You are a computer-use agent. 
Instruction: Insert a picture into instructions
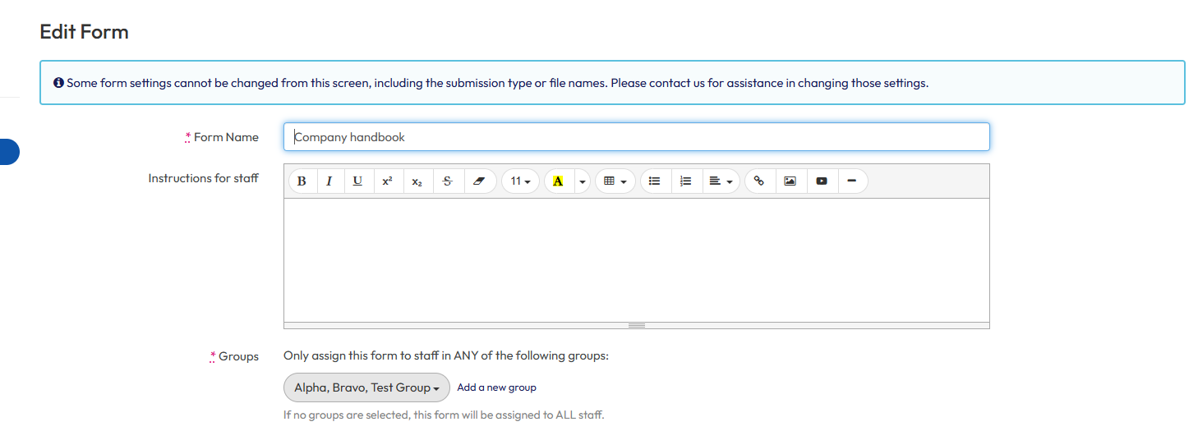click(790, 181)
